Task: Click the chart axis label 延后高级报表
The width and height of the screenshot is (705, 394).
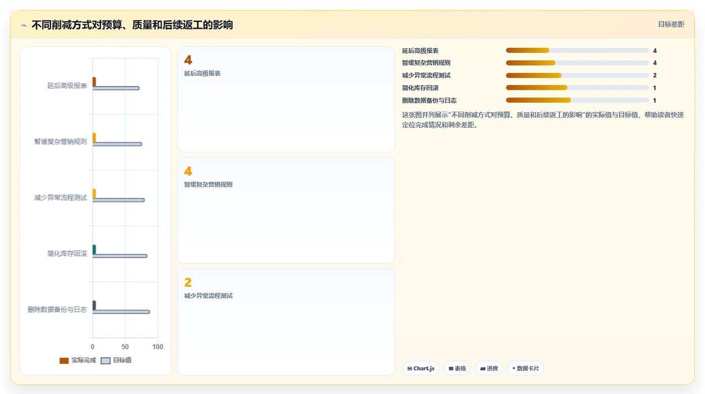Action: pos(67,86)
